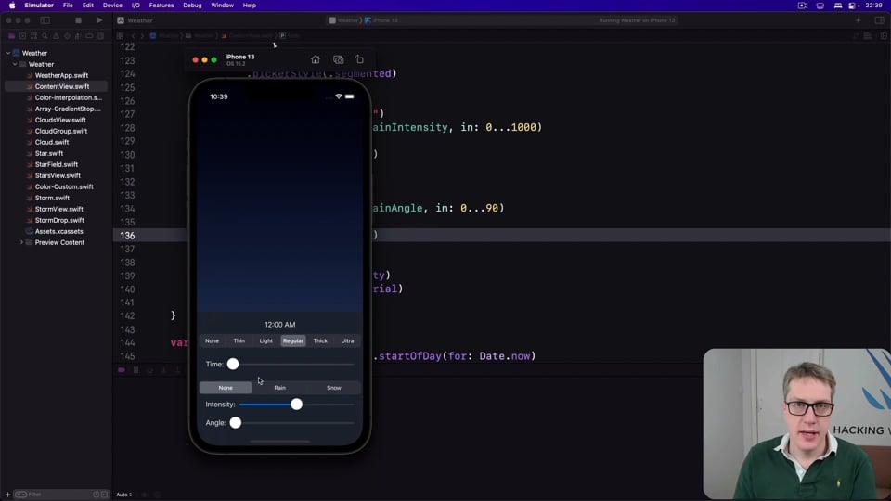Click the Weather tab title

point(140,20)
